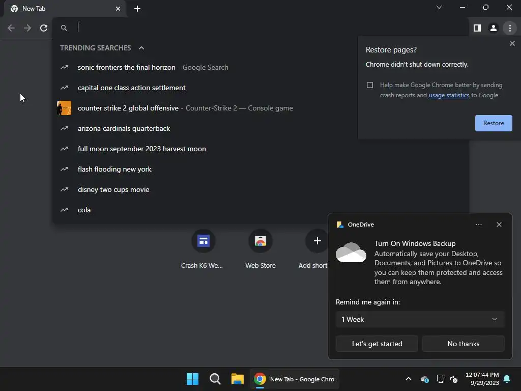The width and height of the screenshot is (521, 391).
Task: Click the search magnifier in address bar
Action: click(64, 28)
